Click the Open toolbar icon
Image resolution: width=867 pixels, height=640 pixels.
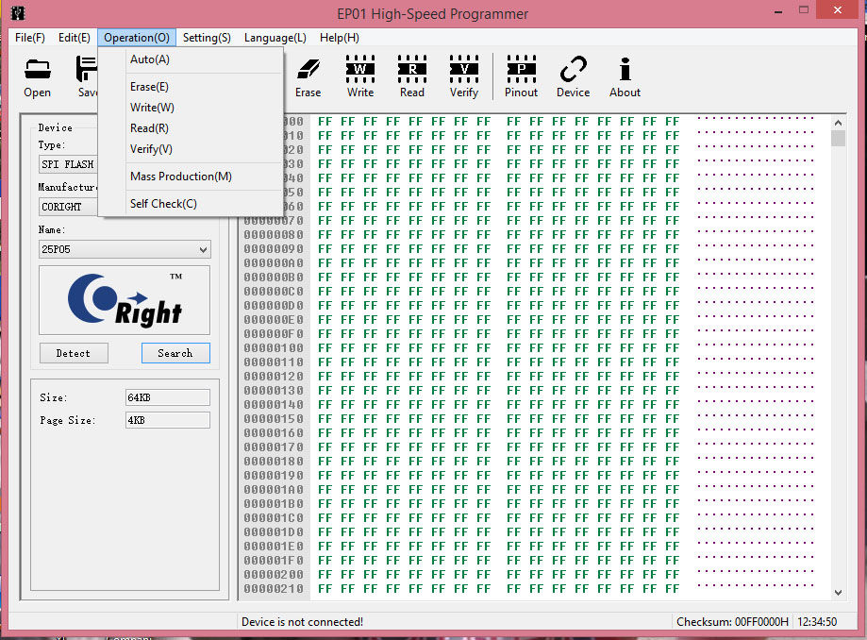point(37,76)
